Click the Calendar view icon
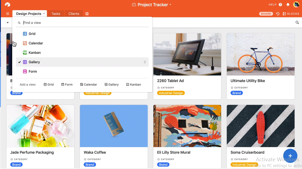Viewport: 302px width, 169px height. pyautogui.click(x=25, y=43)
